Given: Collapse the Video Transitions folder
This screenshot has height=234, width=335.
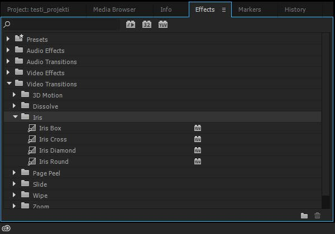Looking at the screenshot, I should 9,84.
